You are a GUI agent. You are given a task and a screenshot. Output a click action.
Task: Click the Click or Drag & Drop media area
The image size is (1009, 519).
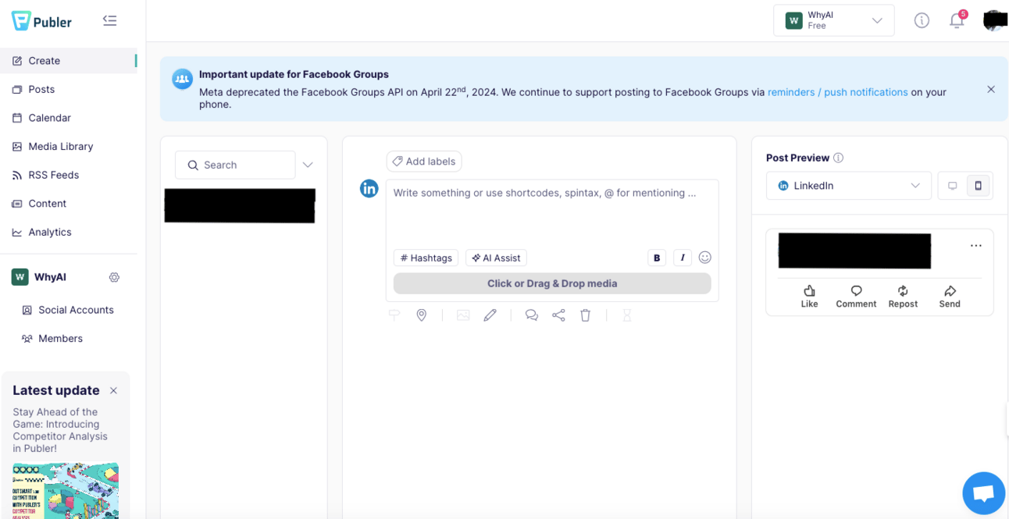click(552, 283)
